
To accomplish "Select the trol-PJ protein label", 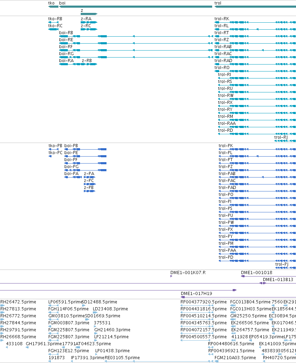I will click(282, 264).
